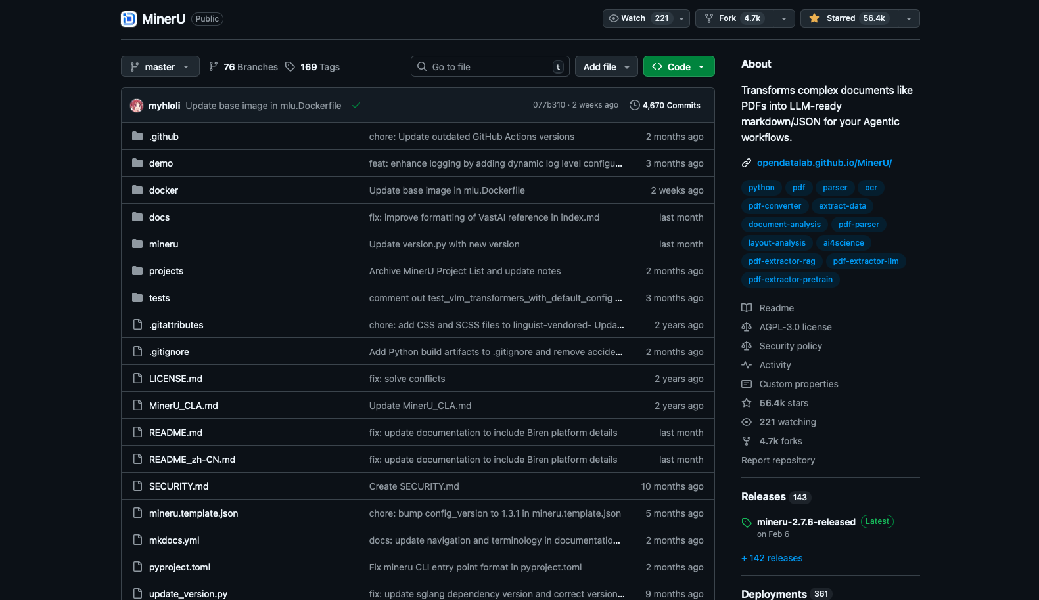Open the ocr topic tag
1039x600 pixels.
tap(871, 188)
